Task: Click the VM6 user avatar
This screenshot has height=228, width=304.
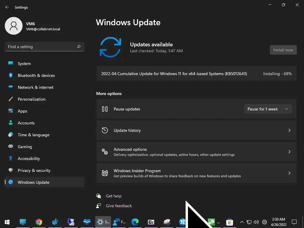Action: pos(14,26)
